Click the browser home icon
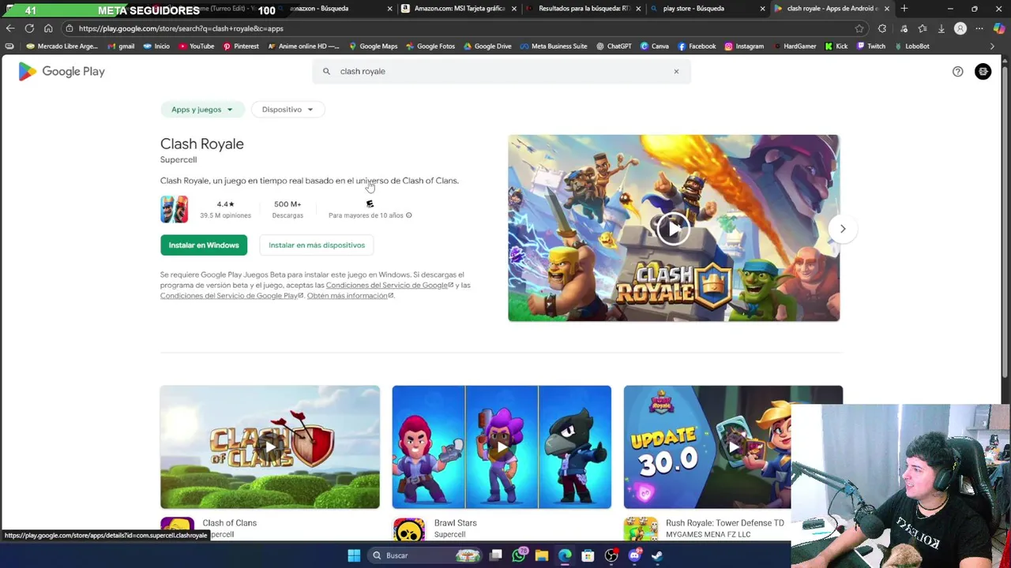 [48, 28]
